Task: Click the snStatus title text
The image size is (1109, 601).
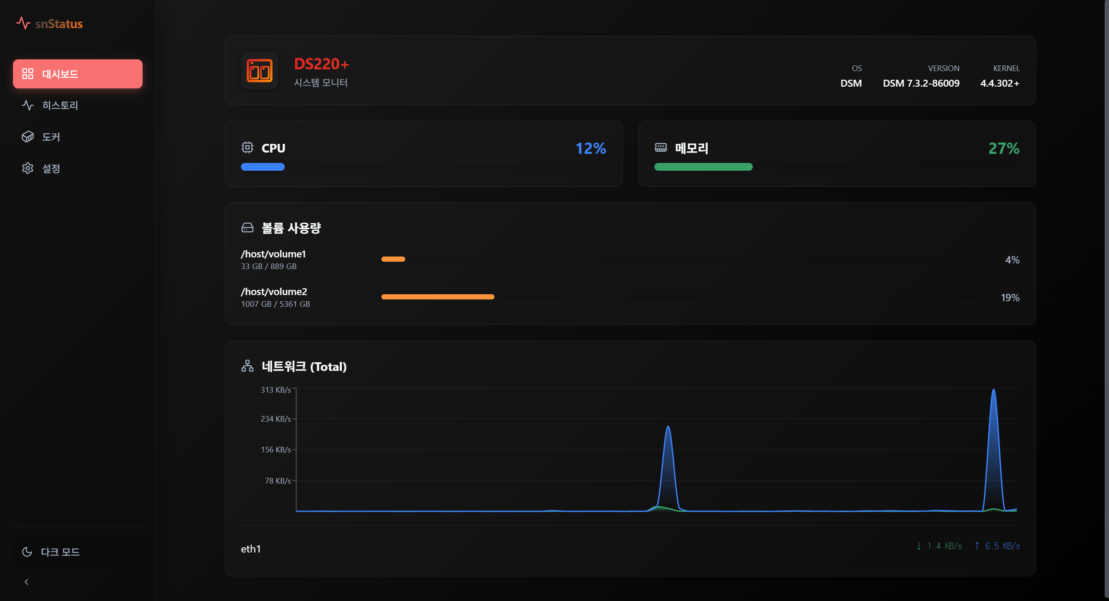Action: [x=59, y=24]
